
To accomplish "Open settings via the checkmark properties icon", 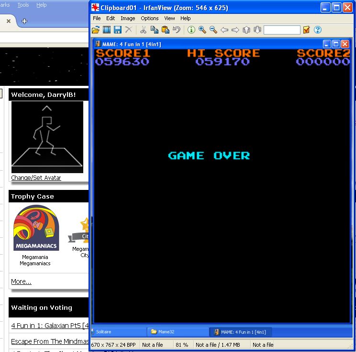I will (307, 30).
